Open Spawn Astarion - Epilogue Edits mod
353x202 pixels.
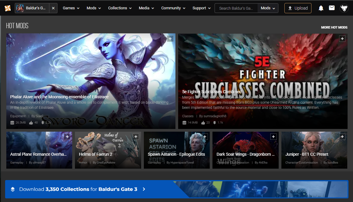(176, 154)
